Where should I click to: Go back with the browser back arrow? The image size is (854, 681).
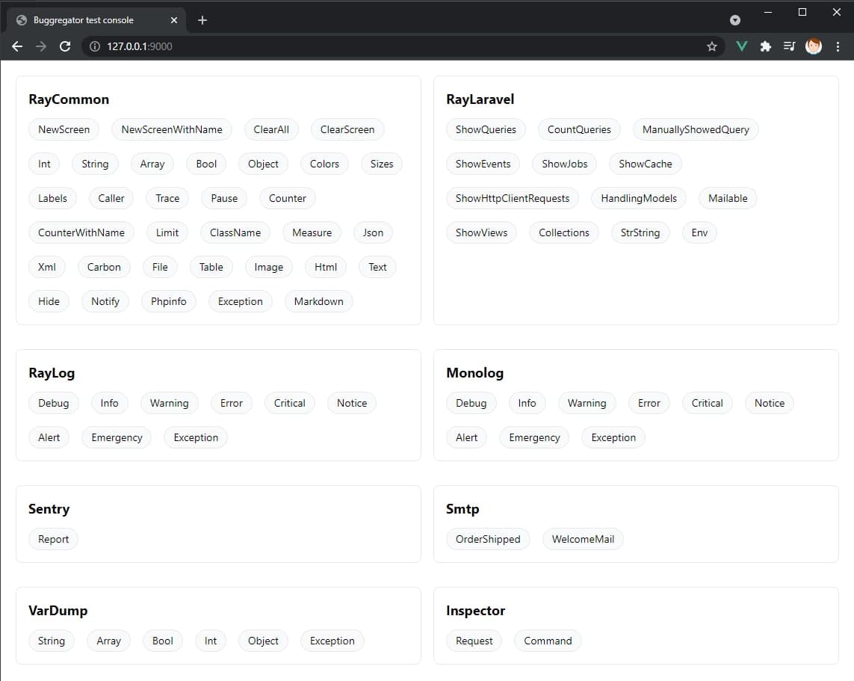coord(17,46)
